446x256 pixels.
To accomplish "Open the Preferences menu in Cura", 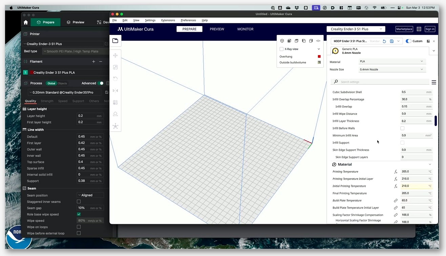I will coord(188,20).
